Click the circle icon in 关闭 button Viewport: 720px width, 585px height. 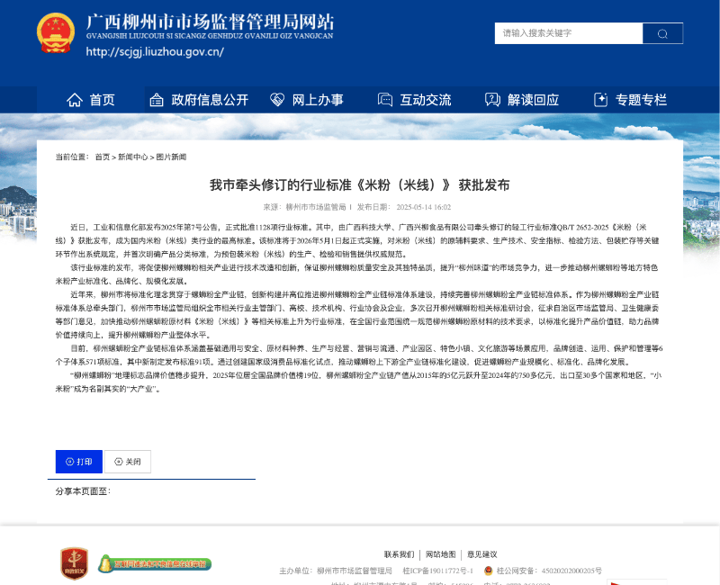pos(119,462)
